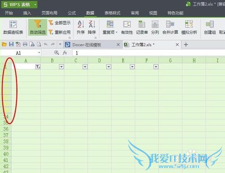The width and height of the screenshot is (225, 173).
Task: Open the filter dropdown in column D
Action: pos(109,67)
